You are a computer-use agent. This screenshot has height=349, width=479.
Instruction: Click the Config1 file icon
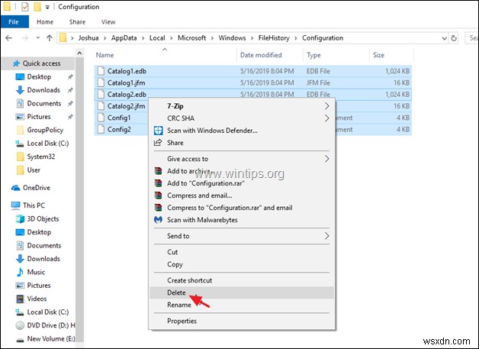point(101,118)
